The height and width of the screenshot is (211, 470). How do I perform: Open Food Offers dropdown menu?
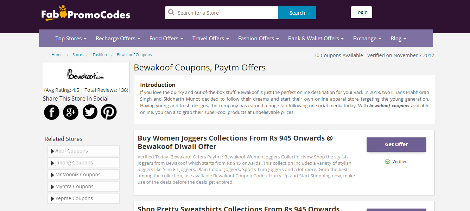[x=166, y=39]
